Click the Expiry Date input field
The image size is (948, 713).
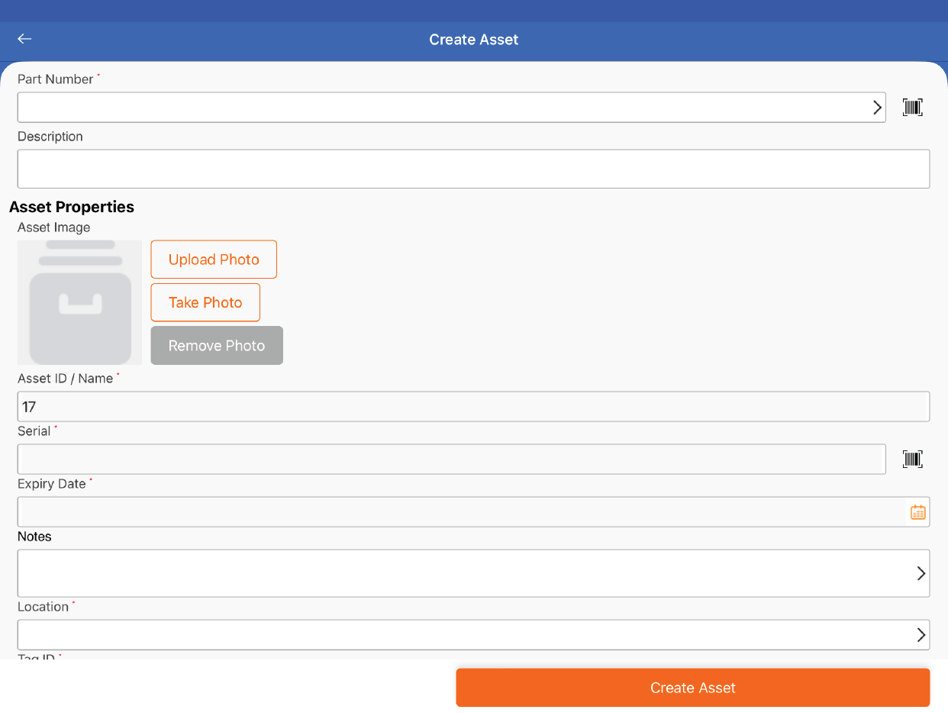tap(458, 512)
